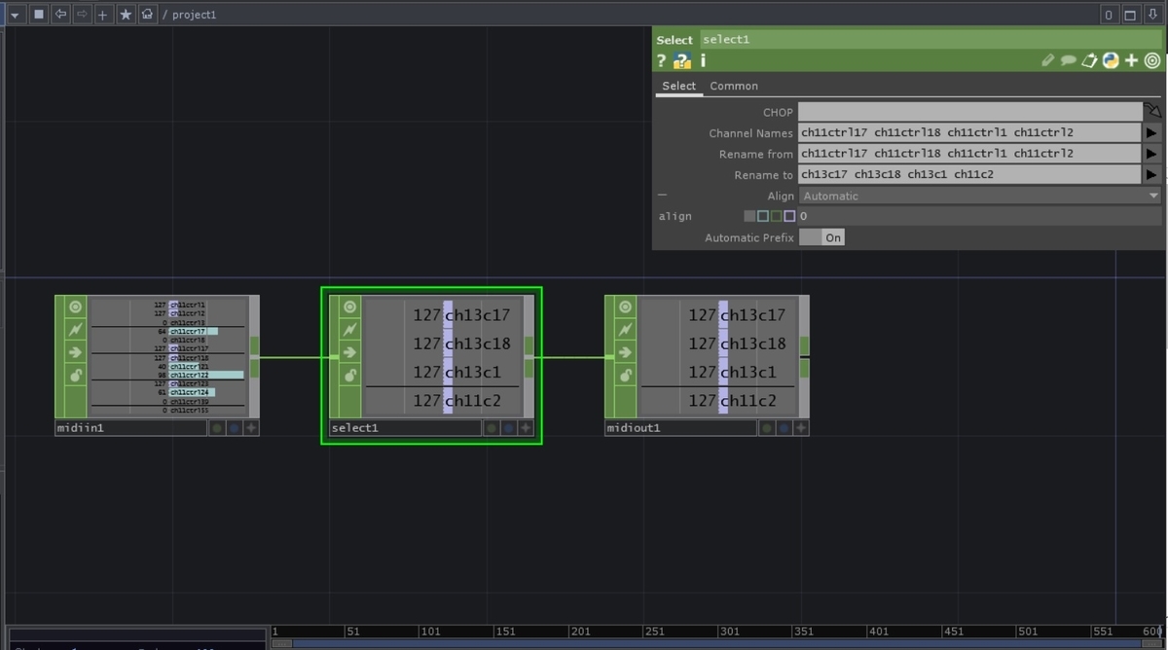Open the network path dropdown arrow

[15, 15]
